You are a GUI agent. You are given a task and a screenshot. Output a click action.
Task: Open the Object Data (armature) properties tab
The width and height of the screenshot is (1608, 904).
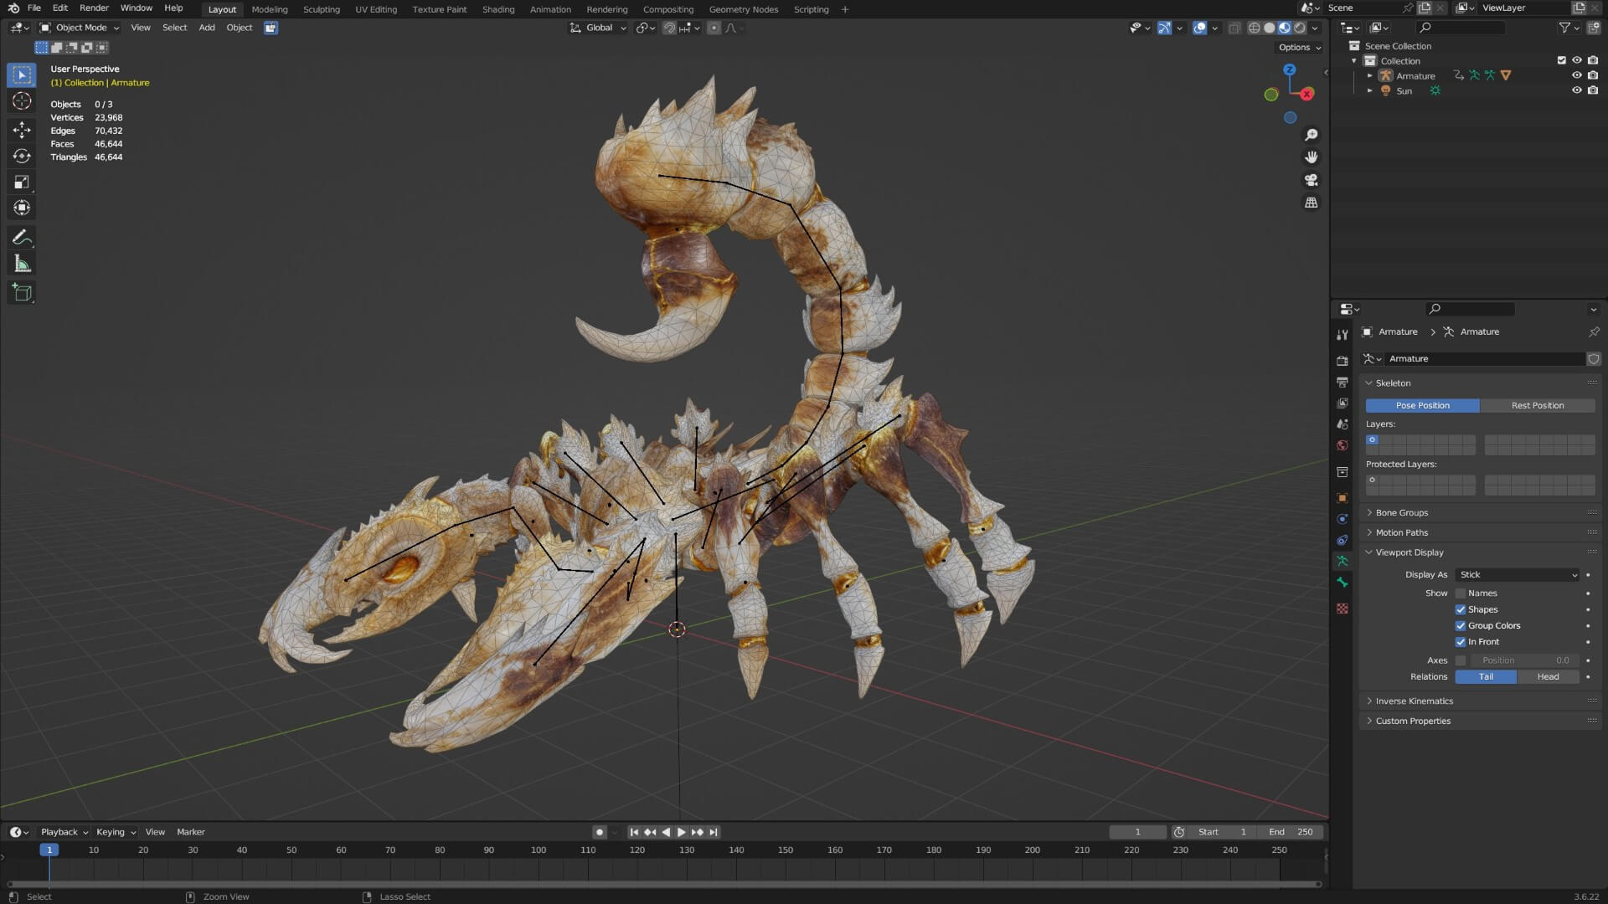pos(1343,561)
